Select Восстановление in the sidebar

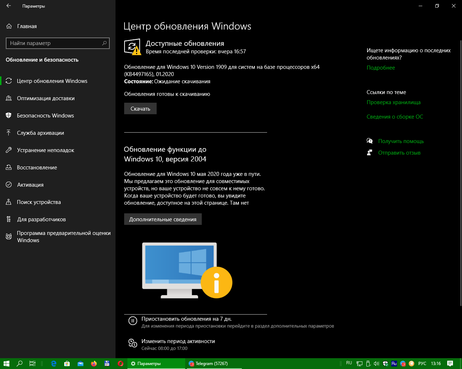[x=58, y=168]
